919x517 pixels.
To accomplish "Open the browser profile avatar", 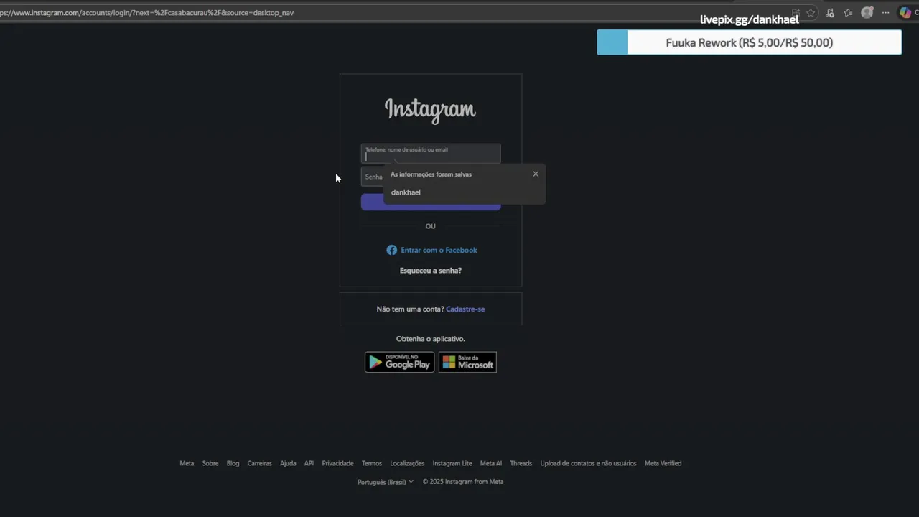I will tap(867, 13).
